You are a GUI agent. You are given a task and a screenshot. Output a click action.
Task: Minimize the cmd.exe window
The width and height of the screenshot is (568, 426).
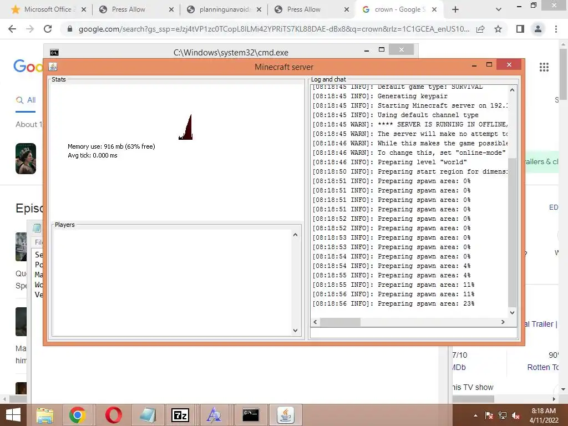tap(367, 50)
